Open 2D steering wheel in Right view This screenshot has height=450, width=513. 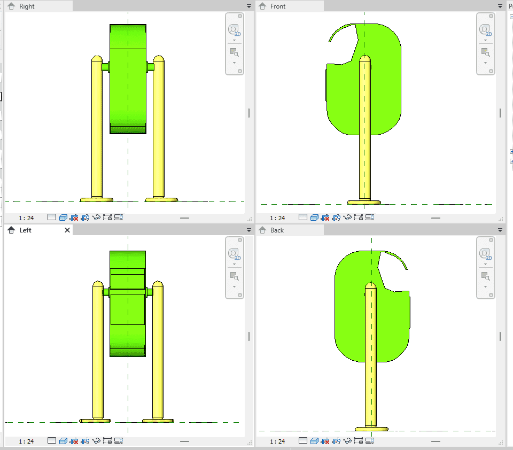point(234,30)
